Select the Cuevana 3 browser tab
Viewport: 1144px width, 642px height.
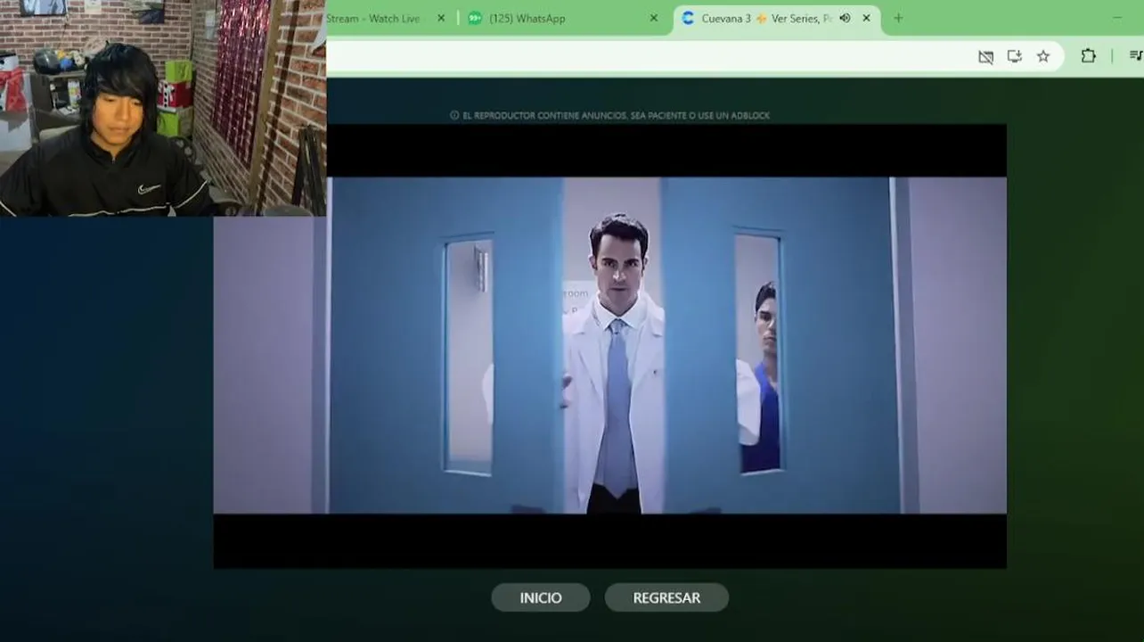(x=775, y=19)
